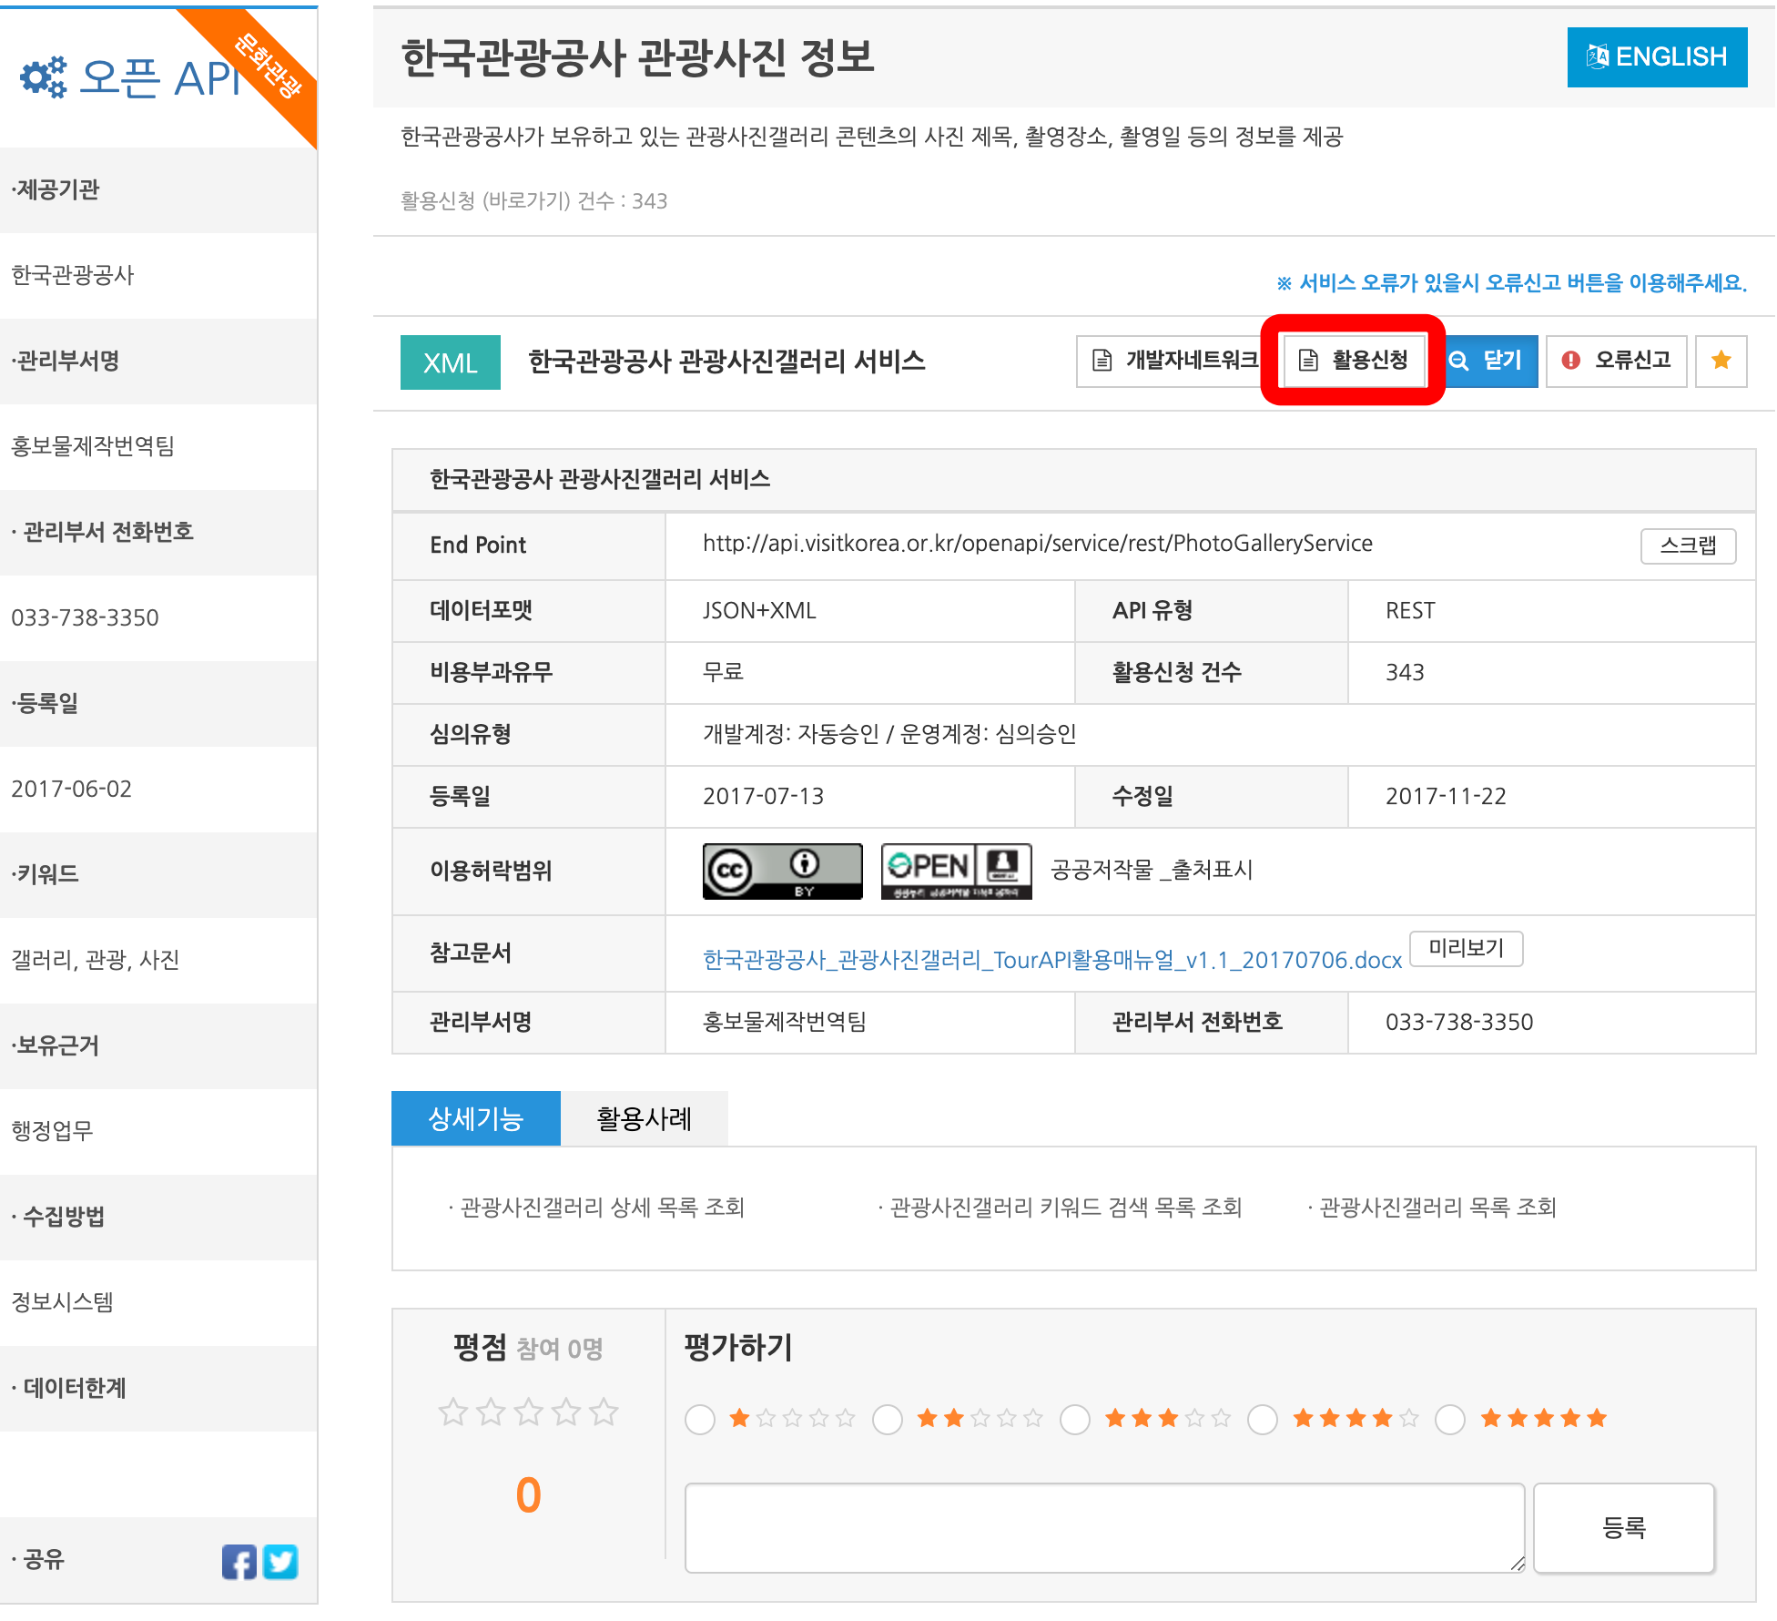Preview the document with 미리보기
This screenshot has width=1777, height=1621.
[1466, 948]
